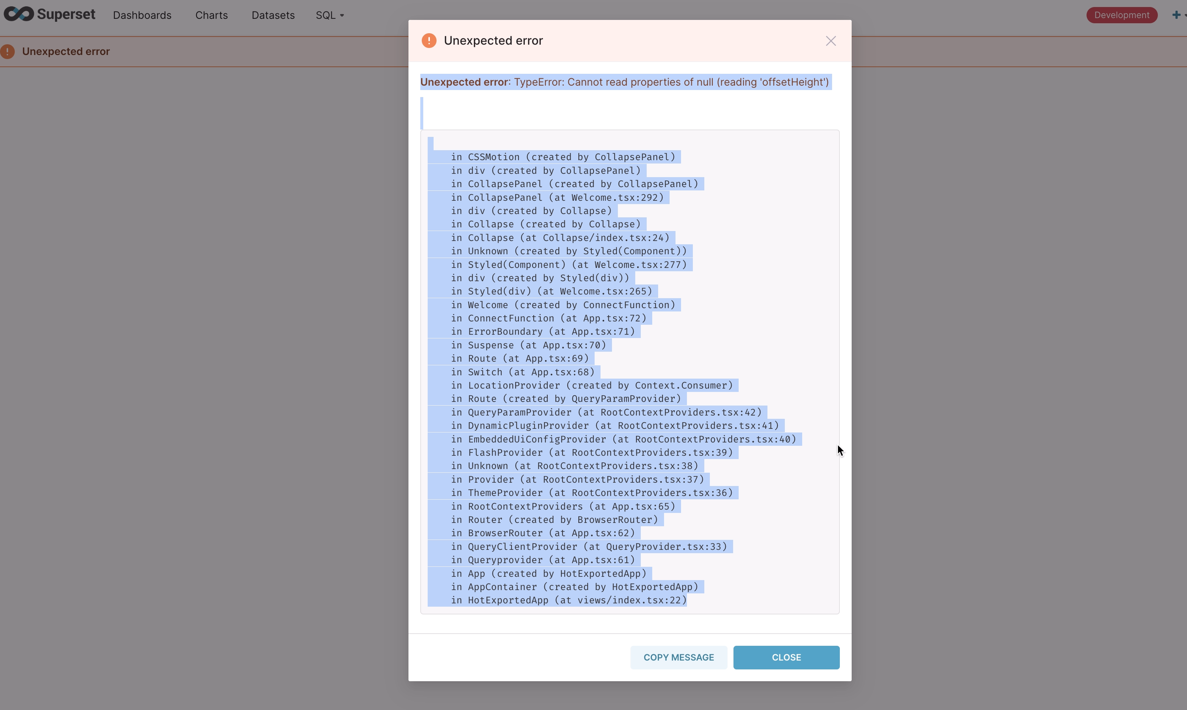Open the SQL dropdown menu
Image resolution: width=1187 pixels, height=710 pixels.
[326, 15]
